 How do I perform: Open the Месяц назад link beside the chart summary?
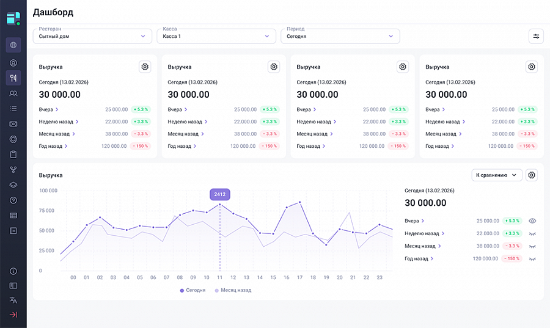(423, 246)
